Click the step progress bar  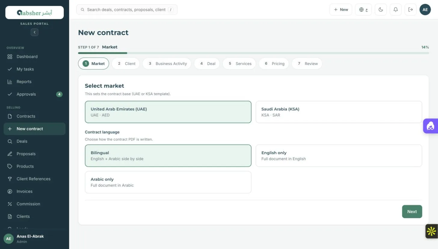[x=253, y=53]
